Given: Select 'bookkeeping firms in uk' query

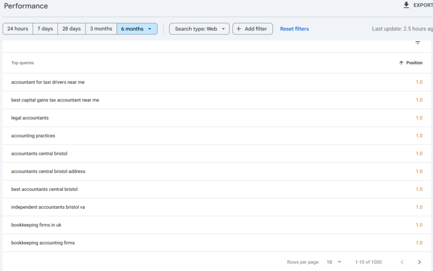Looking at the screenshot, I should point(36,225).
